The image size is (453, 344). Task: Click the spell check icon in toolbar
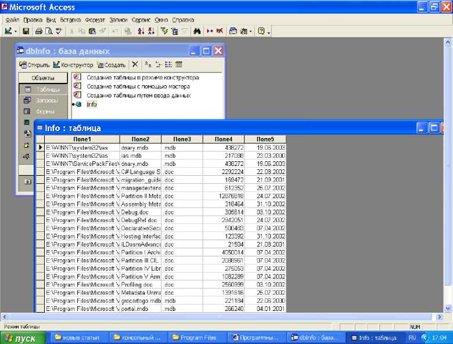pyautogui.click(x=58, y=31)
